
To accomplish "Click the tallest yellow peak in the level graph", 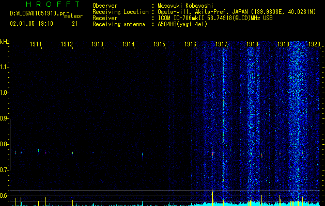I will [x=212, y=197].
